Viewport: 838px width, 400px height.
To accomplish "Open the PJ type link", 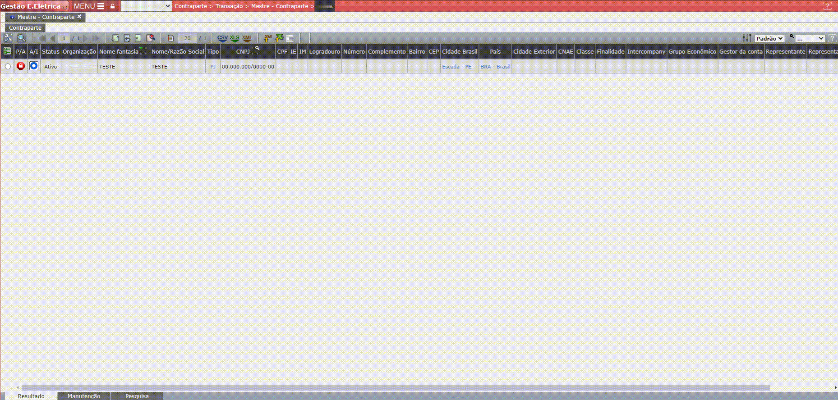I will pyautogui.click(x=213, y=67).
